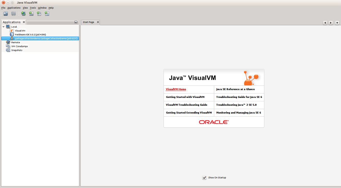Click the Add VM Coredump toolbar icon
This screenshot has height=188, width=341.
(39, 14)
